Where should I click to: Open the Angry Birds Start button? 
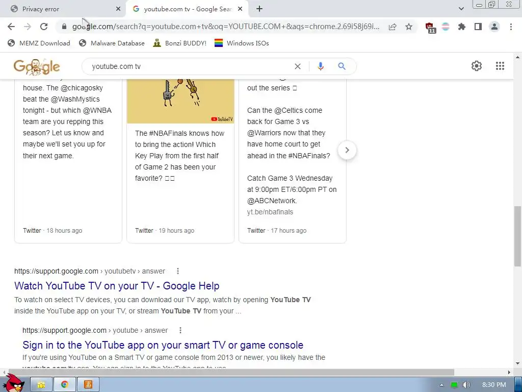click(x=14, y=383)
